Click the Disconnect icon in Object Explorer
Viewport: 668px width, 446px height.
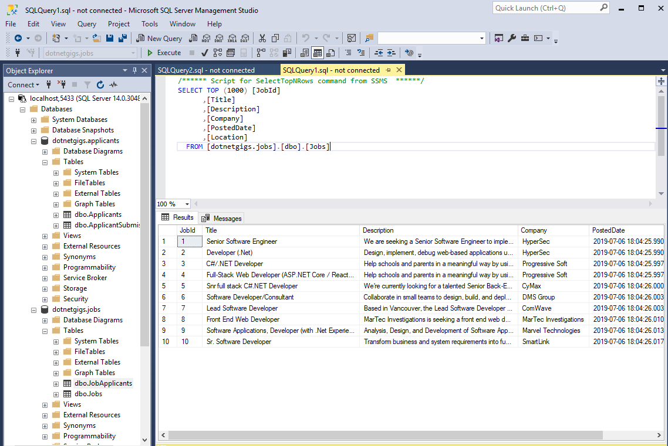click(x=62, y=85)
